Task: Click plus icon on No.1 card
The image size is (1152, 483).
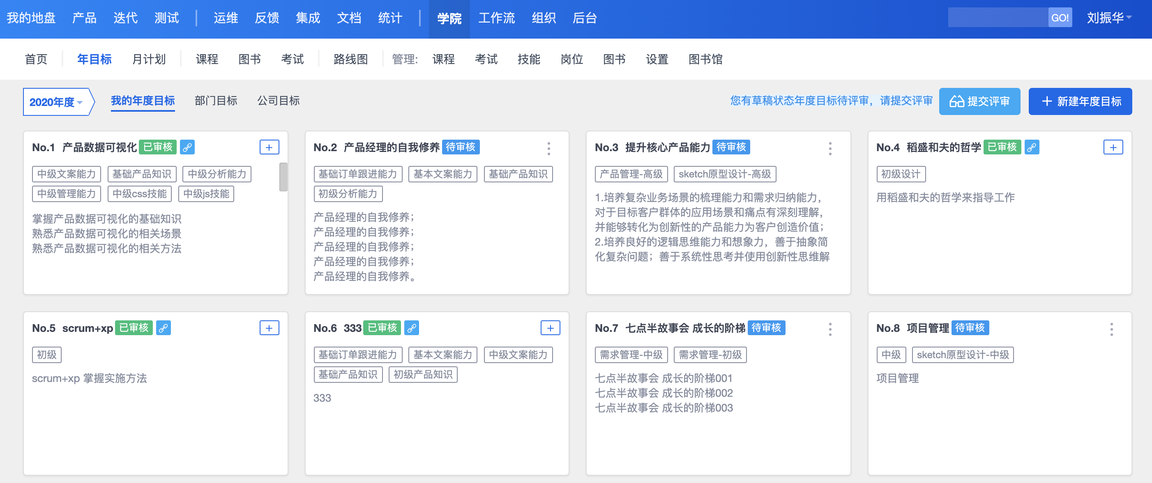Action: pyautogui.click(x=269, y=147)
